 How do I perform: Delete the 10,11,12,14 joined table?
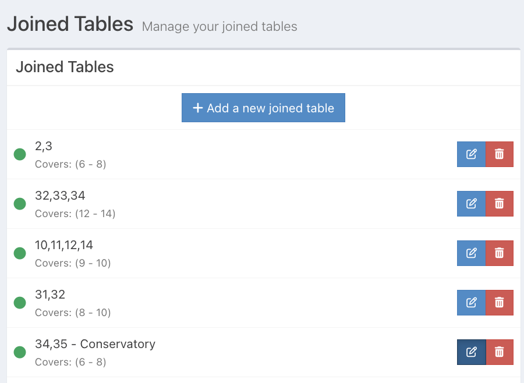[500, 253]
